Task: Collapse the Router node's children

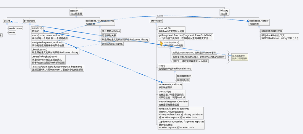Action: click(76, 17)
